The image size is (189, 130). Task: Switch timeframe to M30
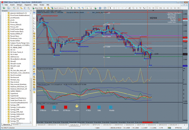pos(161,8)
